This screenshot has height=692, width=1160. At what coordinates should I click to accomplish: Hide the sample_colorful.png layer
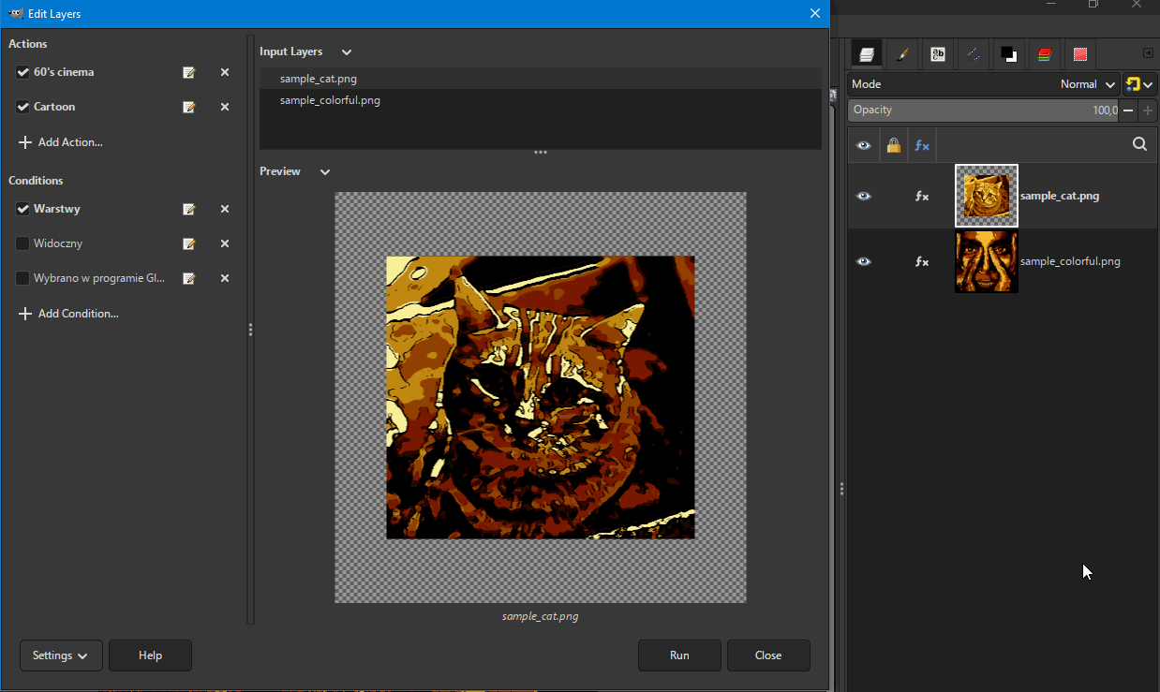(x=864, y=261)
